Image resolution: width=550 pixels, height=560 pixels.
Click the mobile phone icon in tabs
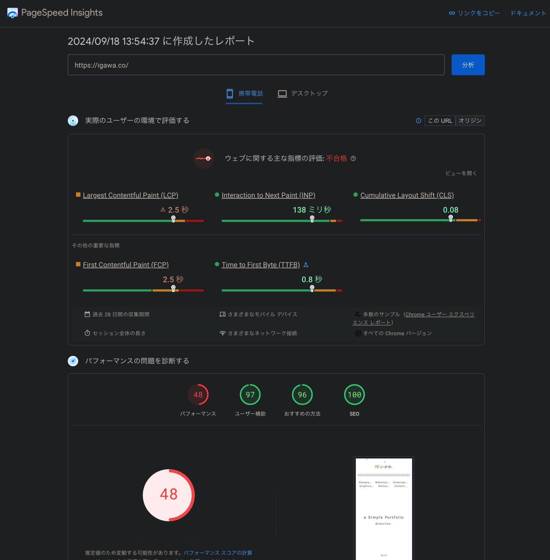pos(230,93)
